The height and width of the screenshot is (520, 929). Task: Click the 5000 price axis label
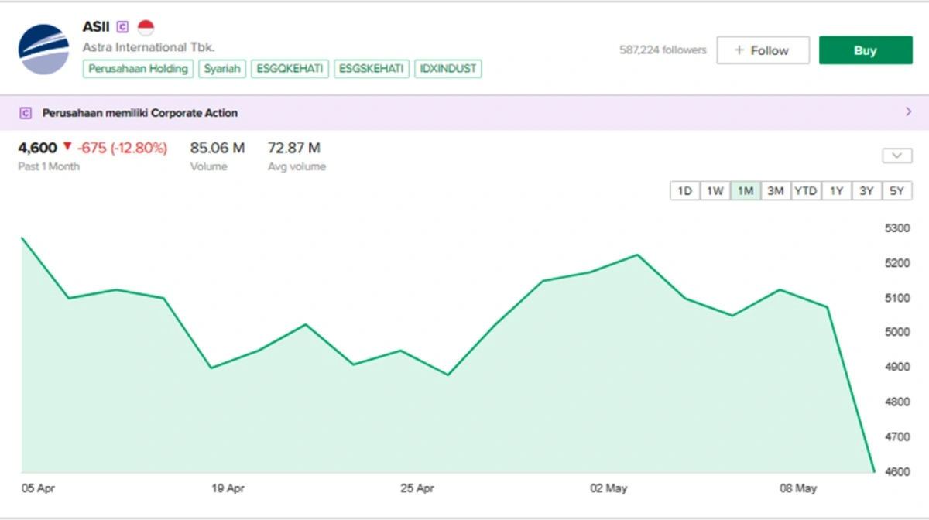coord(897,333)
